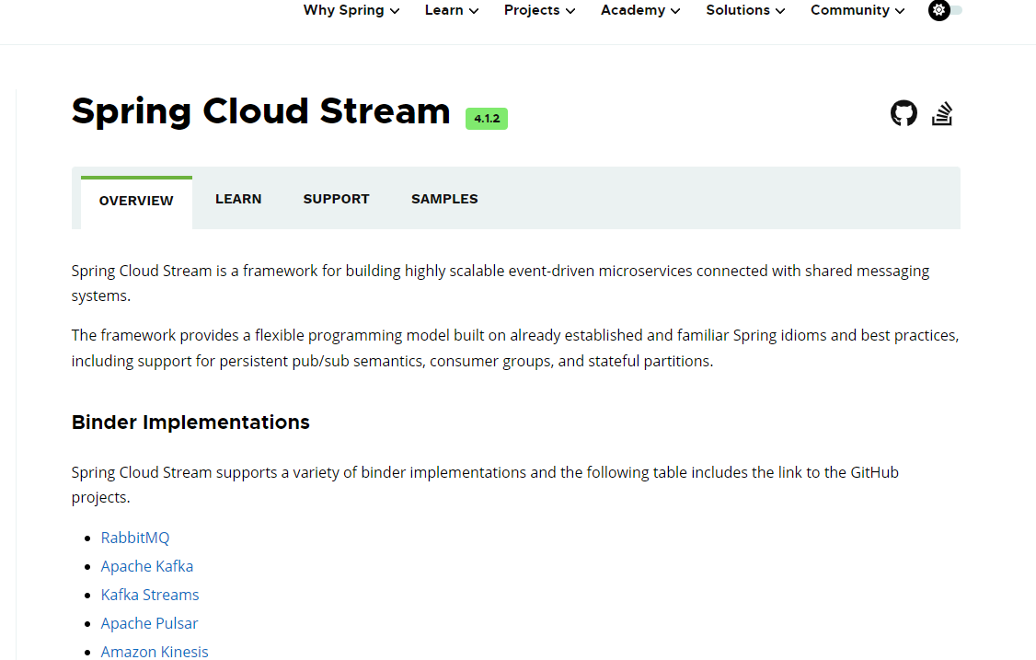Click the Amazon Kinesis link

point(154,651)
